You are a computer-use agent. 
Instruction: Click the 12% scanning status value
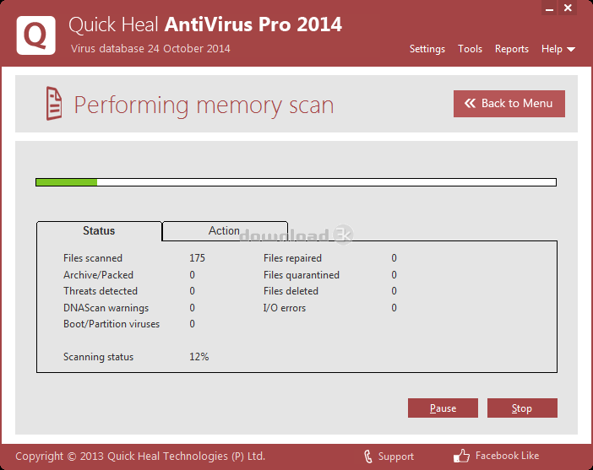click(199, 357)
